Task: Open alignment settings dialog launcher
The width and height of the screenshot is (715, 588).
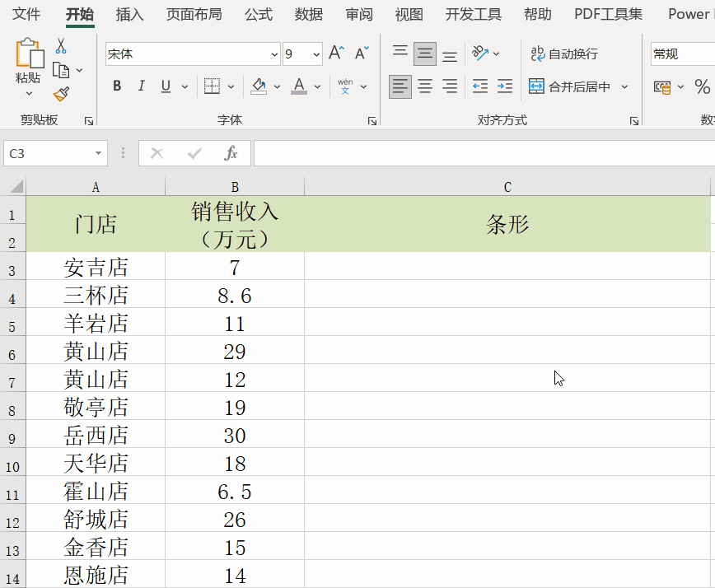Action: (633, 121)
